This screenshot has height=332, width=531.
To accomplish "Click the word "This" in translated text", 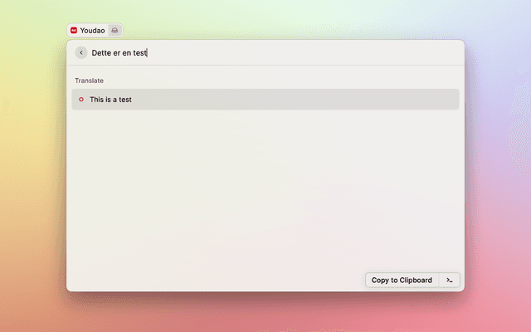I will (x=97, y=100).
